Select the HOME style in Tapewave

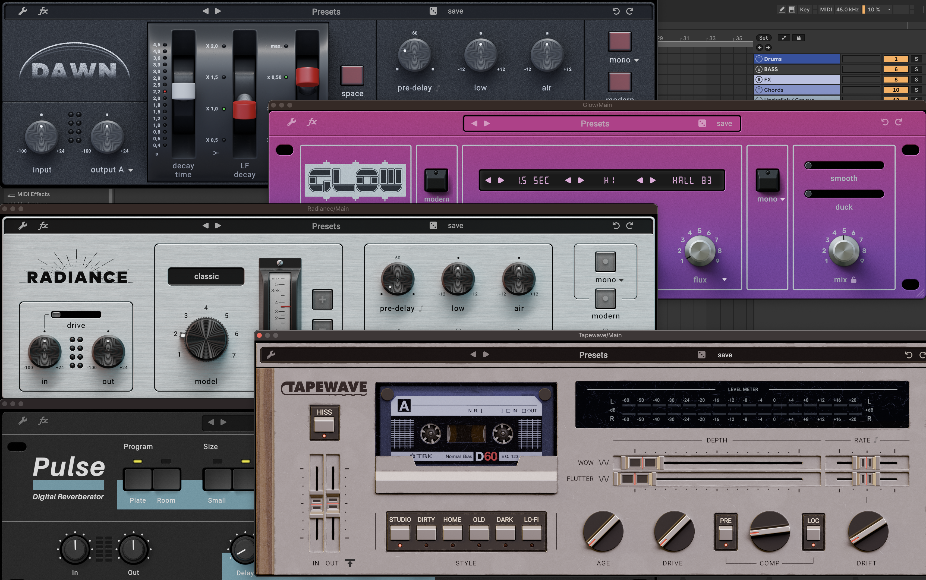pos(452,533)
